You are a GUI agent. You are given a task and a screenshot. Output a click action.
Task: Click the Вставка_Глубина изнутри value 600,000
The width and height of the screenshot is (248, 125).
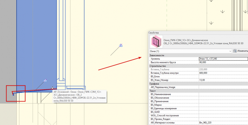click(x=223, y=73)
